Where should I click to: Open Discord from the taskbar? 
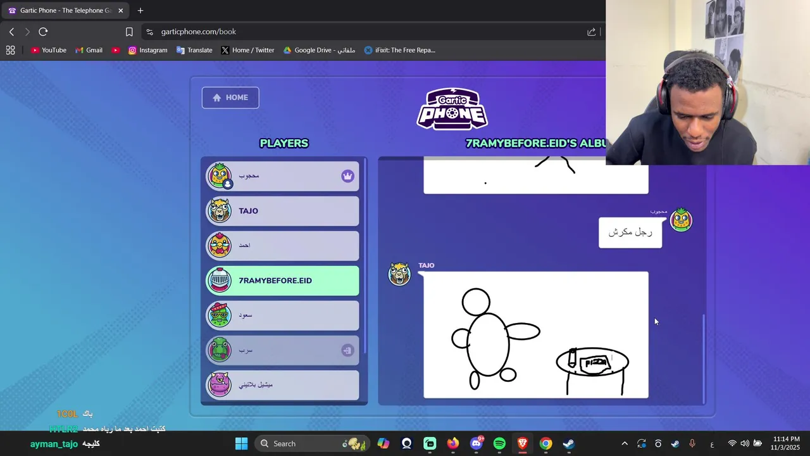[477, 443]
